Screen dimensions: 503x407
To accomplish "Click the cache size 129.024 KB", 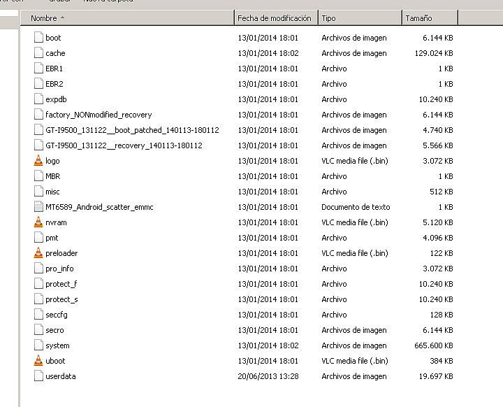I will tap(434, 53).
